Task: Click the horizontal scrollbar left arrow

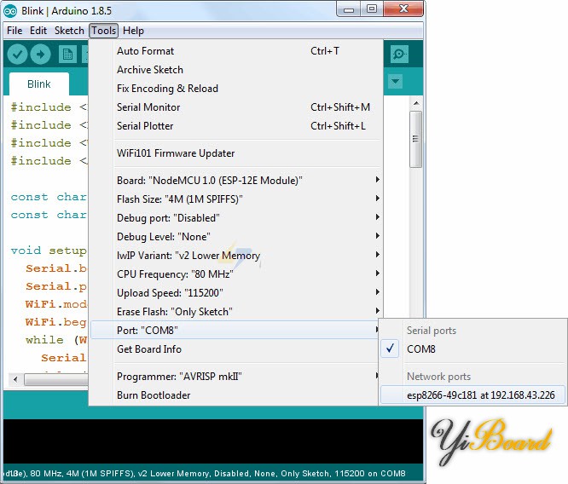Action: click(15, 379)
